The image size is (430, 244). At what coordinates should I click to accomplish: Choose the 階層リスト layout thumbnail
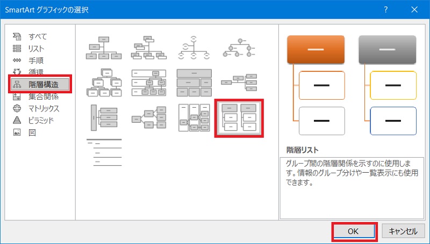(239, 118)
